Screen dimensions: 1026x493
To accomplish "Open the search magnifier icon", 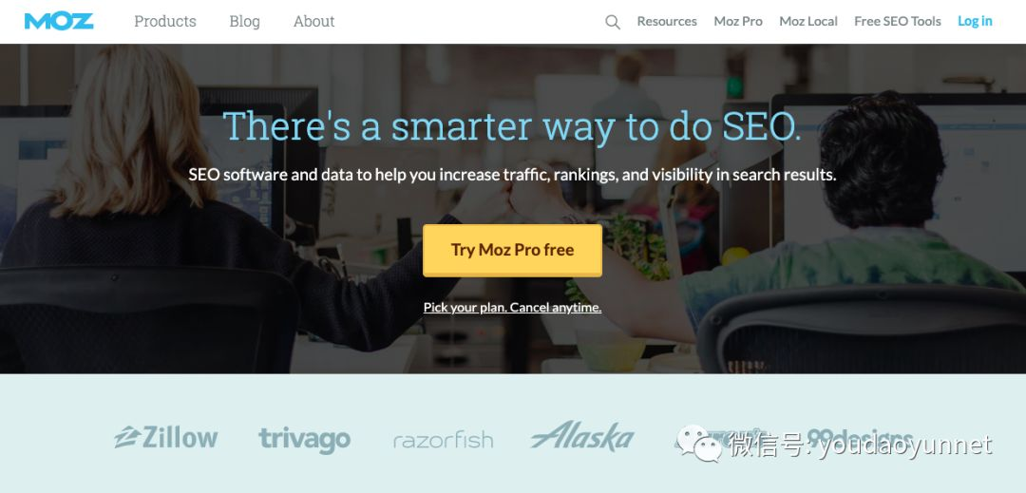I will click(613, 22).
